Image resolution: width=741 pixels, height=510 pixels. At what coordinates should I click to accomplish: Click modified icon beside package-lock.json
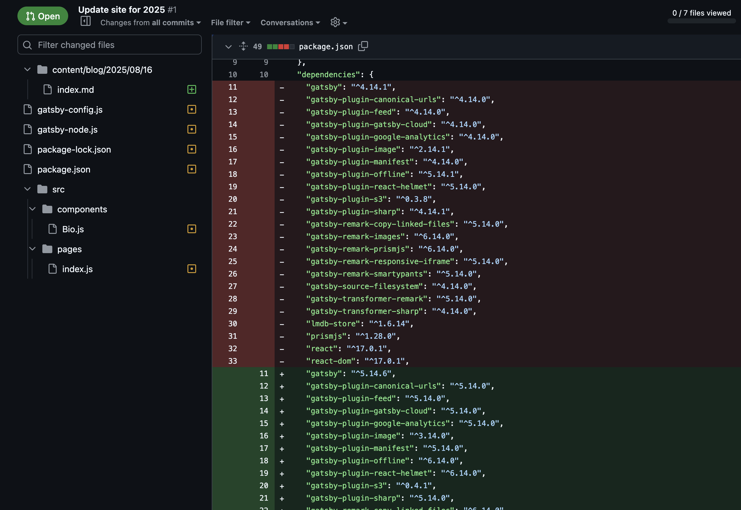point(191,149)
